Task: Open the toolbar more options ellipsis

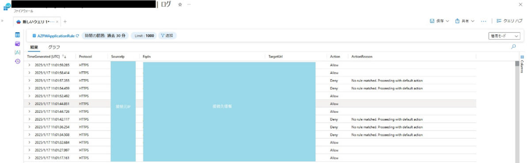Action: point(484,21)
